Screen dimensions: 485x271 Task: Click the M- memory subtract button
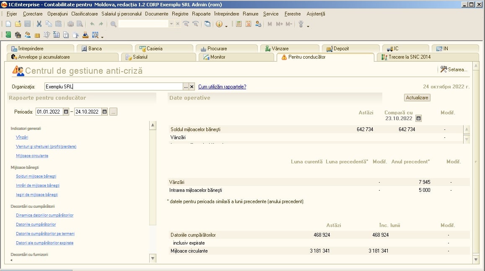(289, 24)
